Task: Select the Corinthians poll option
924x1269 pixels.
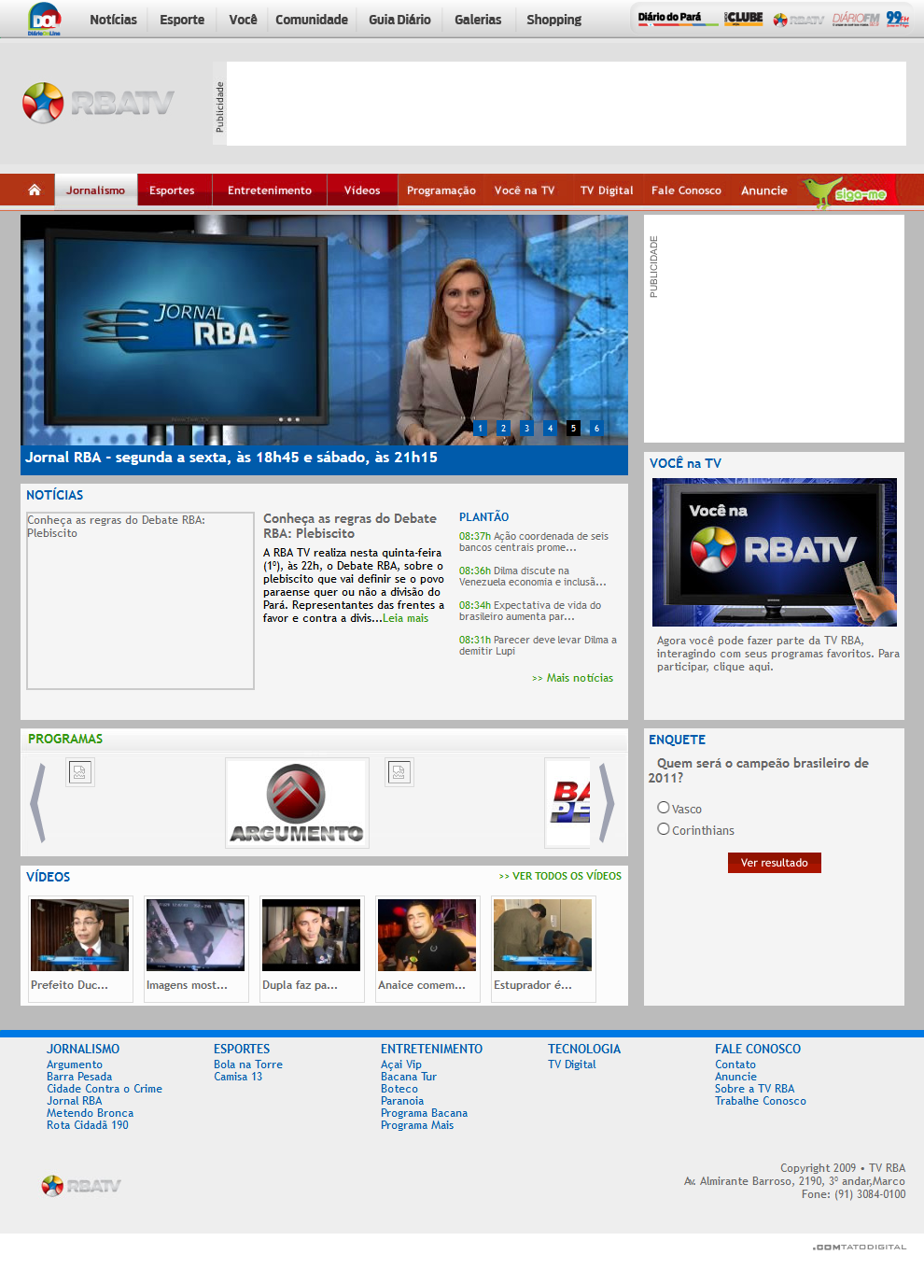Action: pyautogui.click(x=664, y=829)
